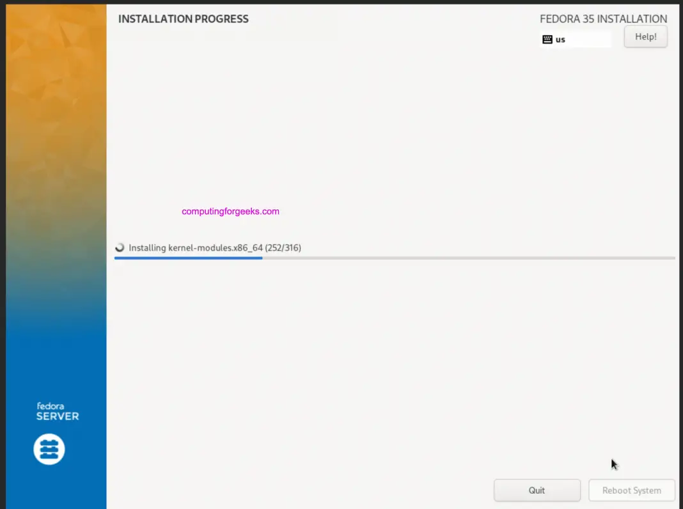Click the 'fedora' wordmark in sidebar
Screen dimensions: 683x509
coord(50,405)
